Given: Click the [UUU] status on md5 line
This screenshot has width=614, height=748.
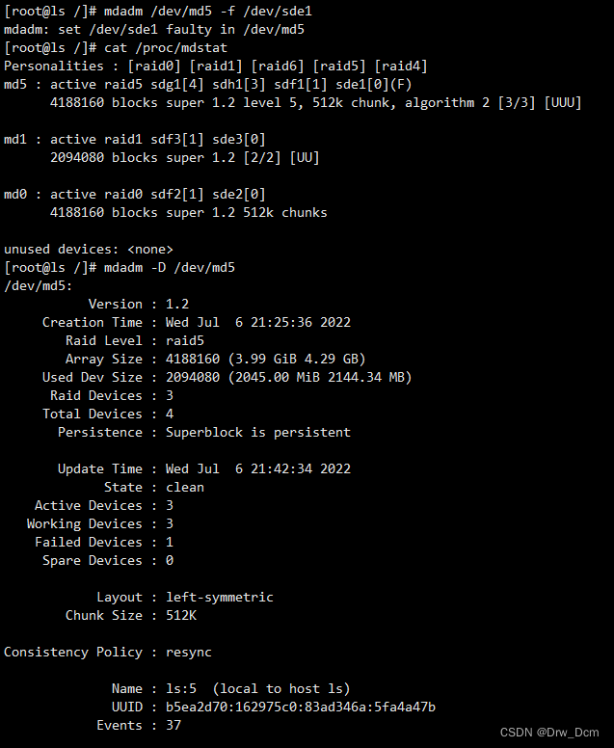Looking at the screenshot, I should (563, 102).
